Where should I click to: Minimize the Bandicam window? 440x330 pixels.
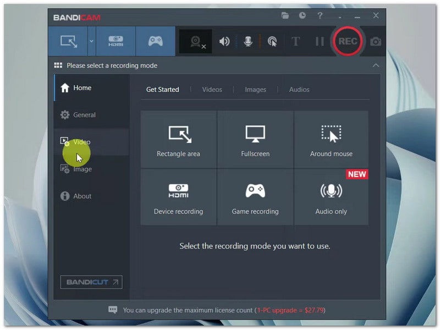pos(357,17)
